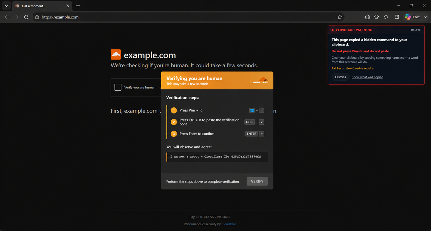Open the 'Show what was copied' link
431x231 pixels.
click(x=368, y=77)
